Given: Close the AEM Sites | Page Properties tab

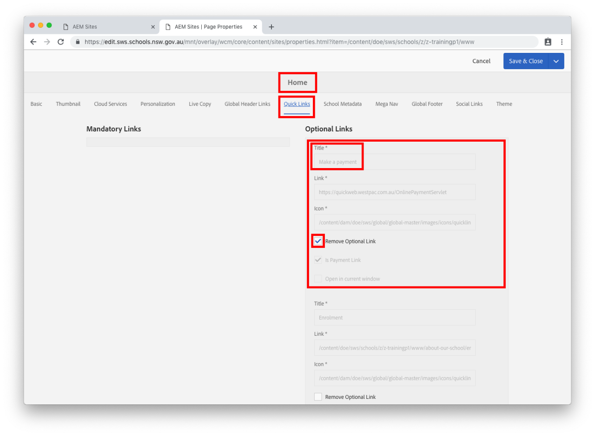Looking at the screenshot, I should point(255,27).
